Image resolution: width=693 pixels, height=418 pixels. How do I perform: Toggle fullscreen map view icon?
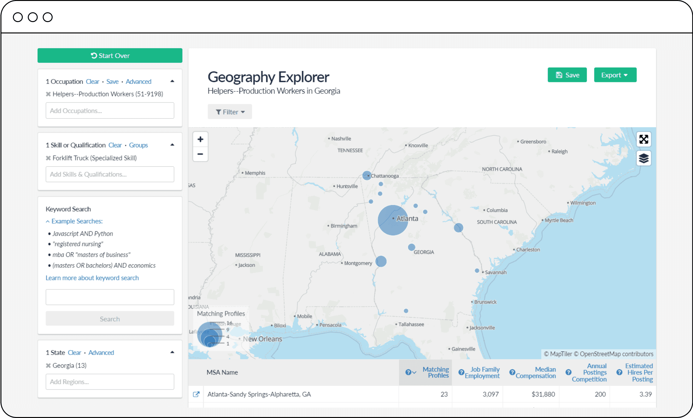click(x=643, y=139)
